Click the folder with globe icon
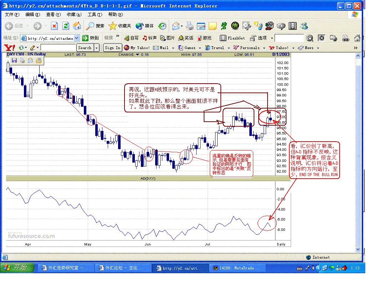The width and height of the screenshot is (376, 296). [333, 38]
